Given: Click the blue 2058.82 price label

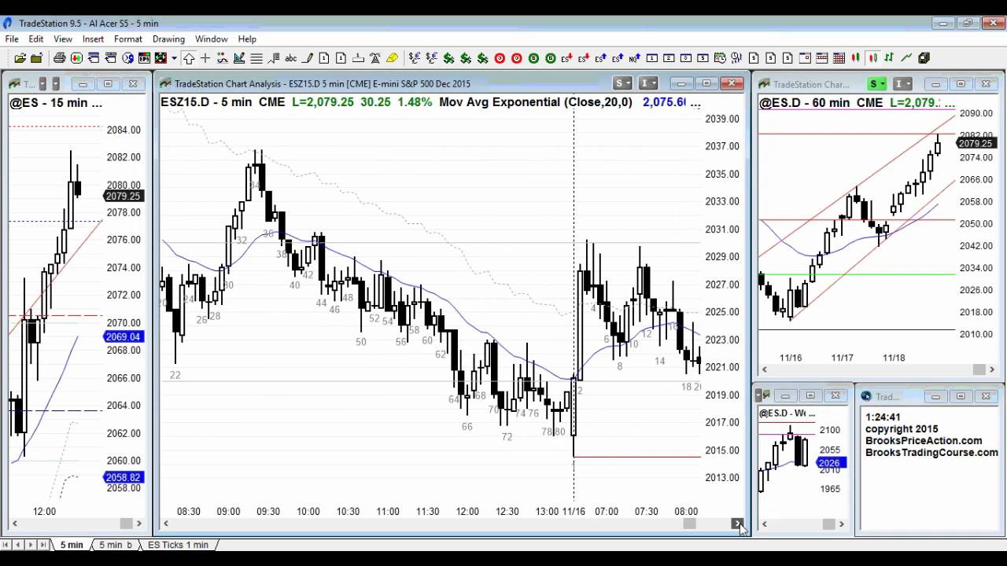Looking at the screenshot, I should (x=122, y=477).
